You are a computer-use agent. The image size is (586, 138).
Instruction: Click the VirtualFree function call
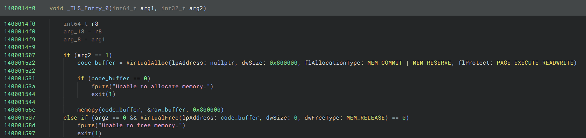[159, 118]
